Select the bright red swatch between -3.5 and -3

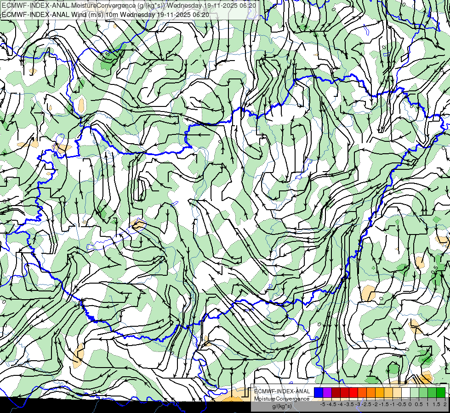[x=353, y=392]
